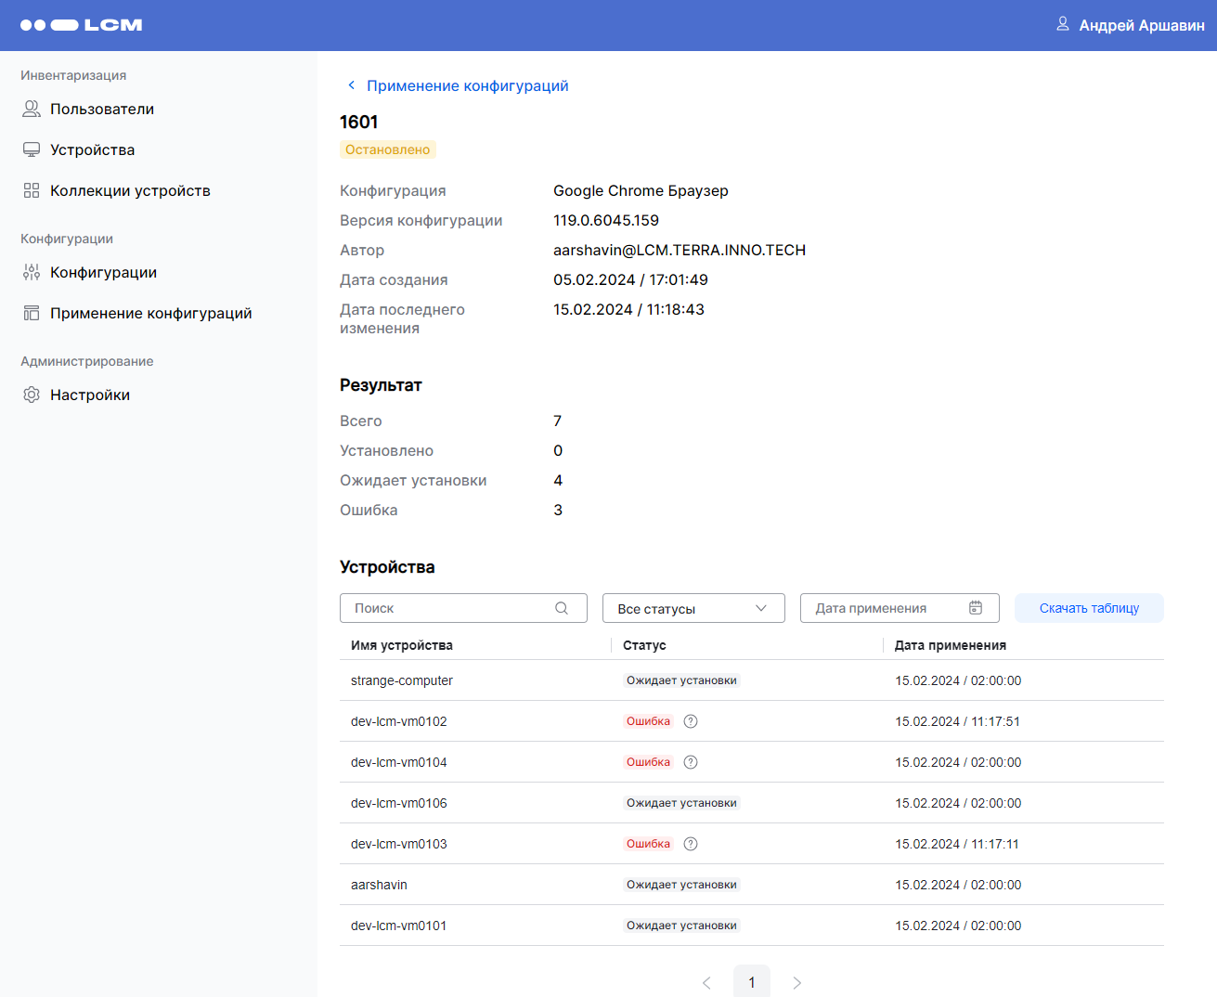Expand the 'Все статусы' status dropdown

pyautogui.click(x=693, y=608)
